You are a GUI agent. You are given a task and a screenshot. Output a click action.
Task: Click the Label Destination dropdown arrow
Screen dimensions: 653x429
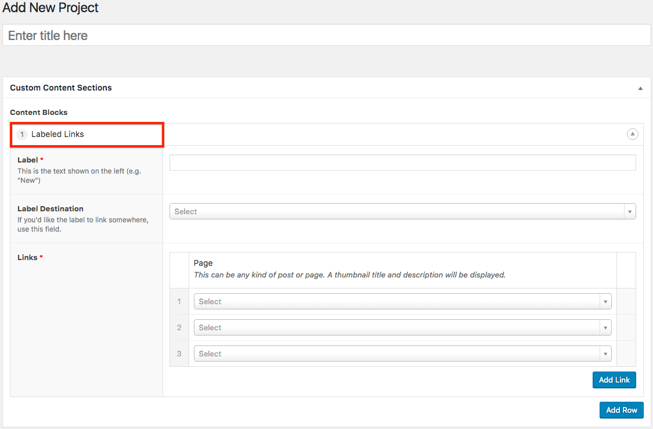[629, 212]
